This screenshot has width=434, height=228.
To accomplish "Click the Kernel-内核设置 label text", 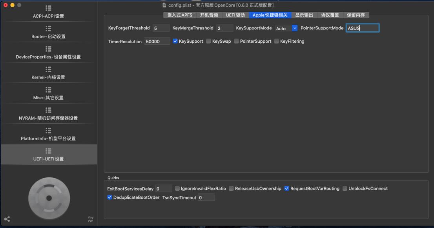I will (48, 77).
